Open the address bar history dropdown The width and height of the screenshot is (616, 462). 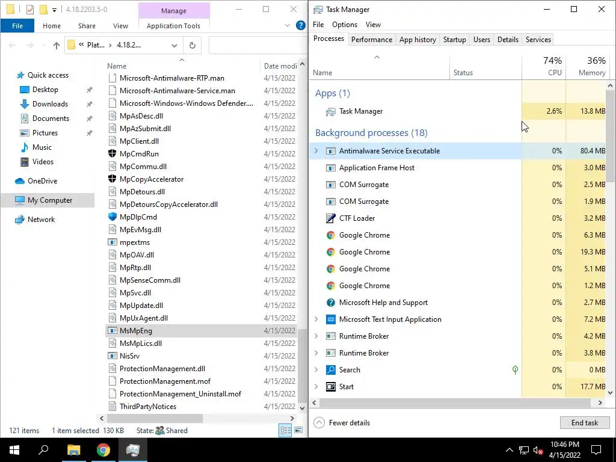[174, 46]
